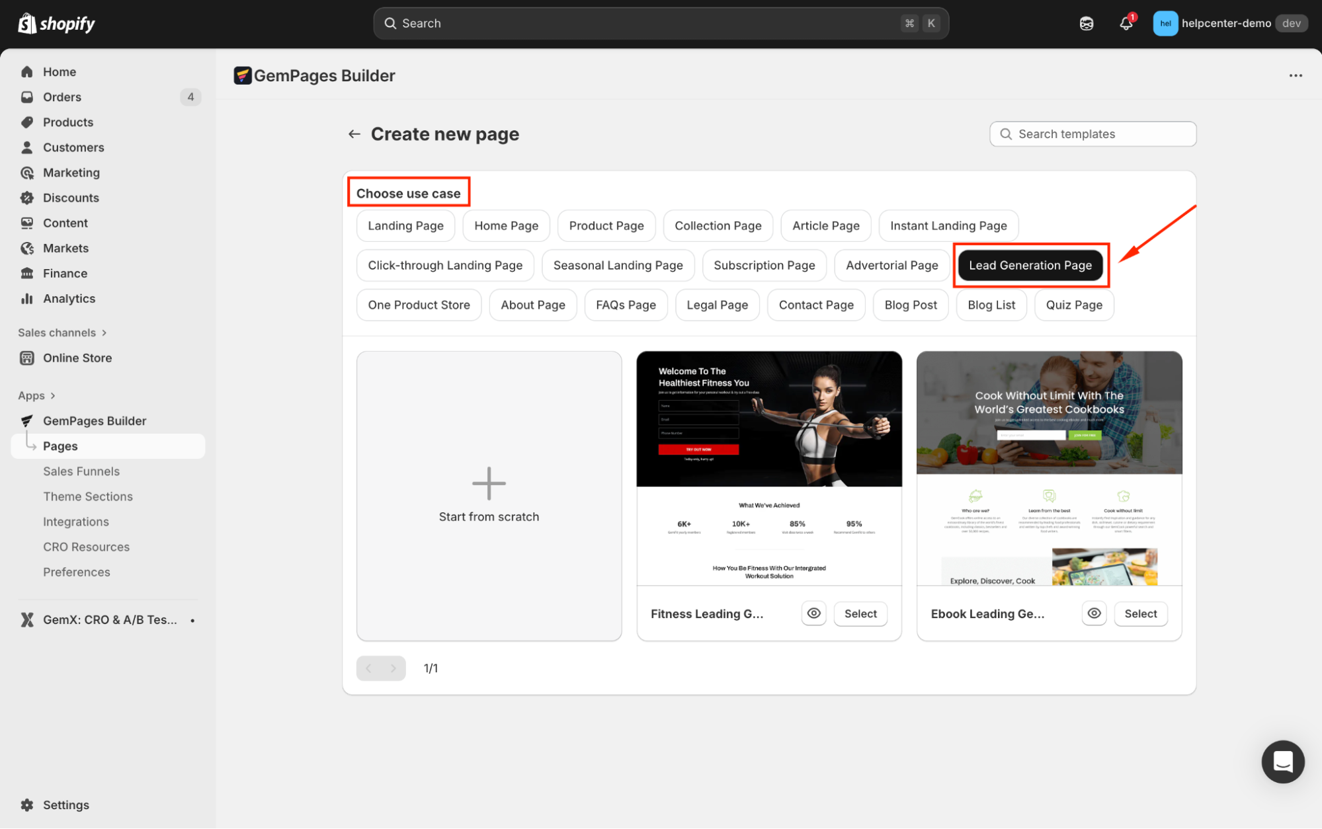The height and width of the screenshot is (829, 1322).
Task: Select the Quiz Page use case chip
Action: [1073, 305]
